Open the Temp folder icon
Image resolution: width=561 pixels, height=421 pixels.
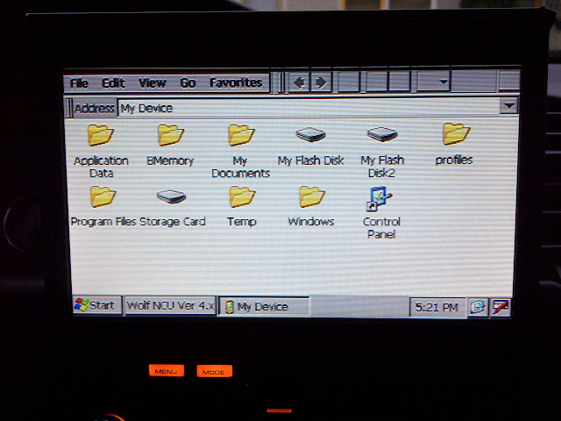[x=242, y=196]
